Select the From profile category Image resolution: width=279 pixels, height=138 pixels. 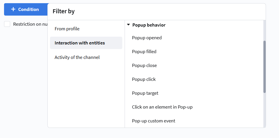pyautogui.click(x=67, y=29)
